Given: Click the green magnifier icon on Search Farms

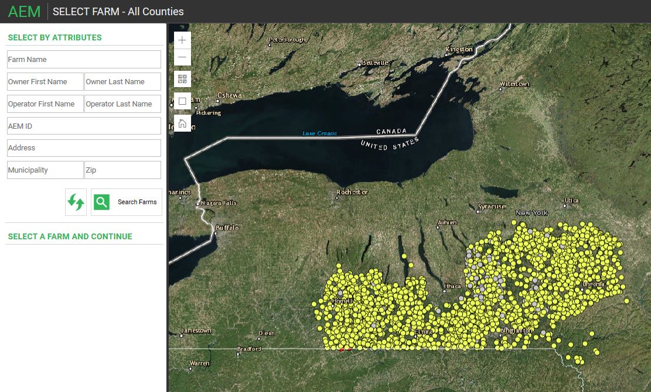Looking at the screenshot, I should coord(102,202).
